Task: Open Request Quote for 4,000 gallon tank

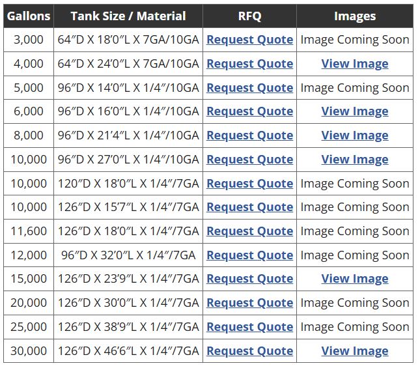Action: pos(249,64)
